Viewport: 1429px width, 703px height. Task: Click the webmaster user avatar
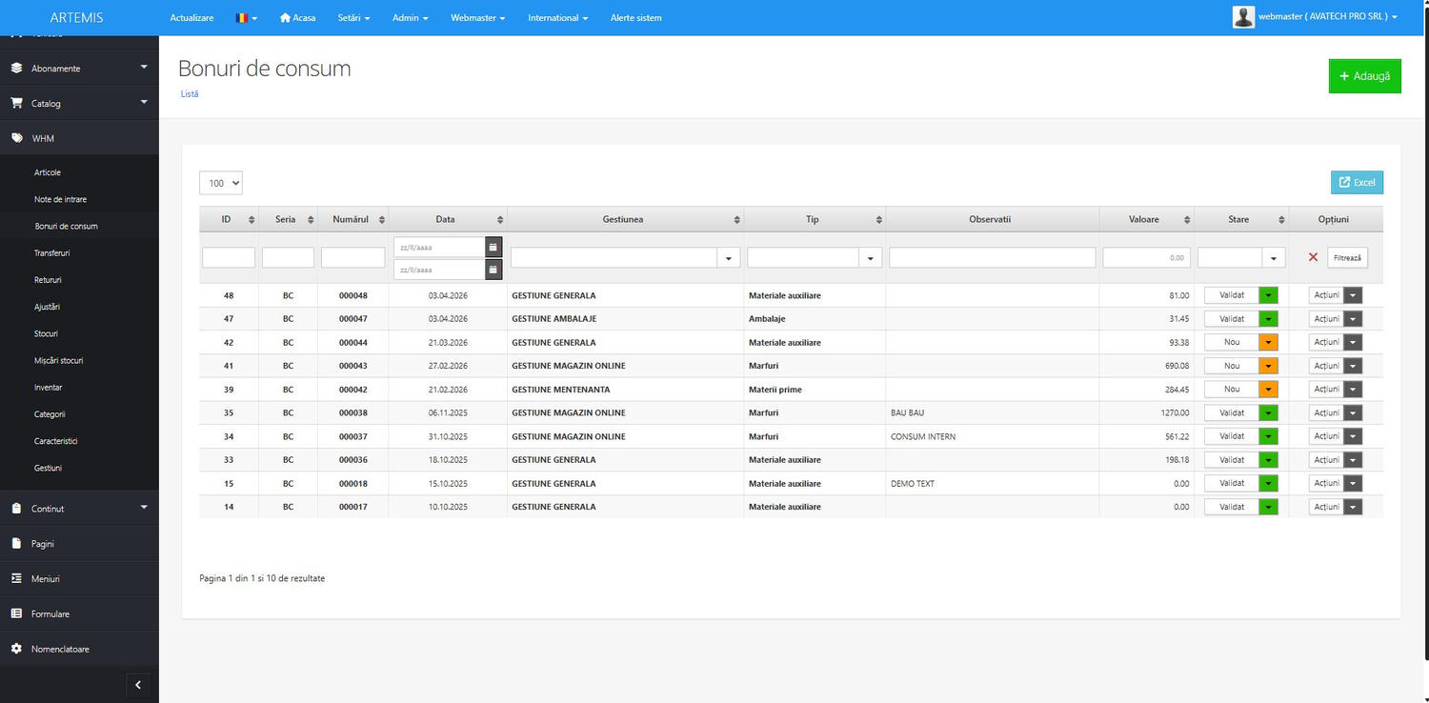coord(1243,17)
